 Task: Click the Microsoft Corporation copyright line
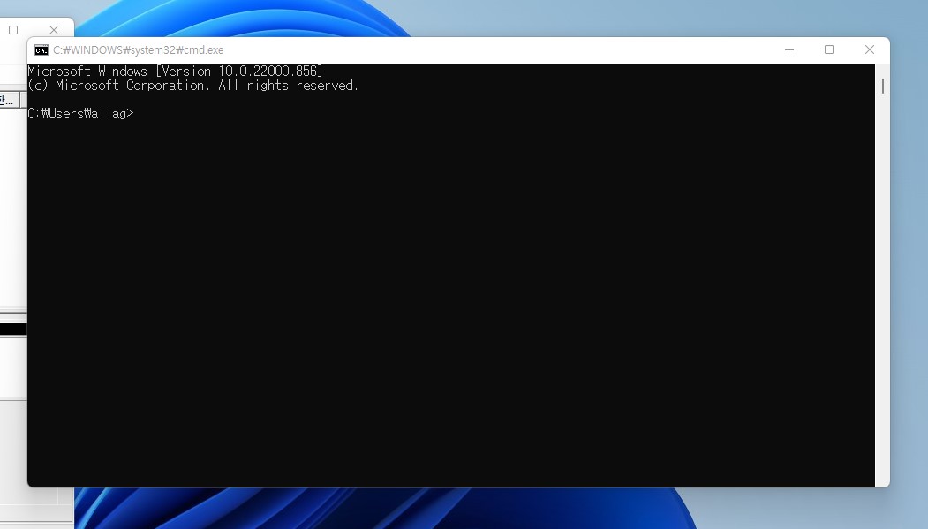193,85
